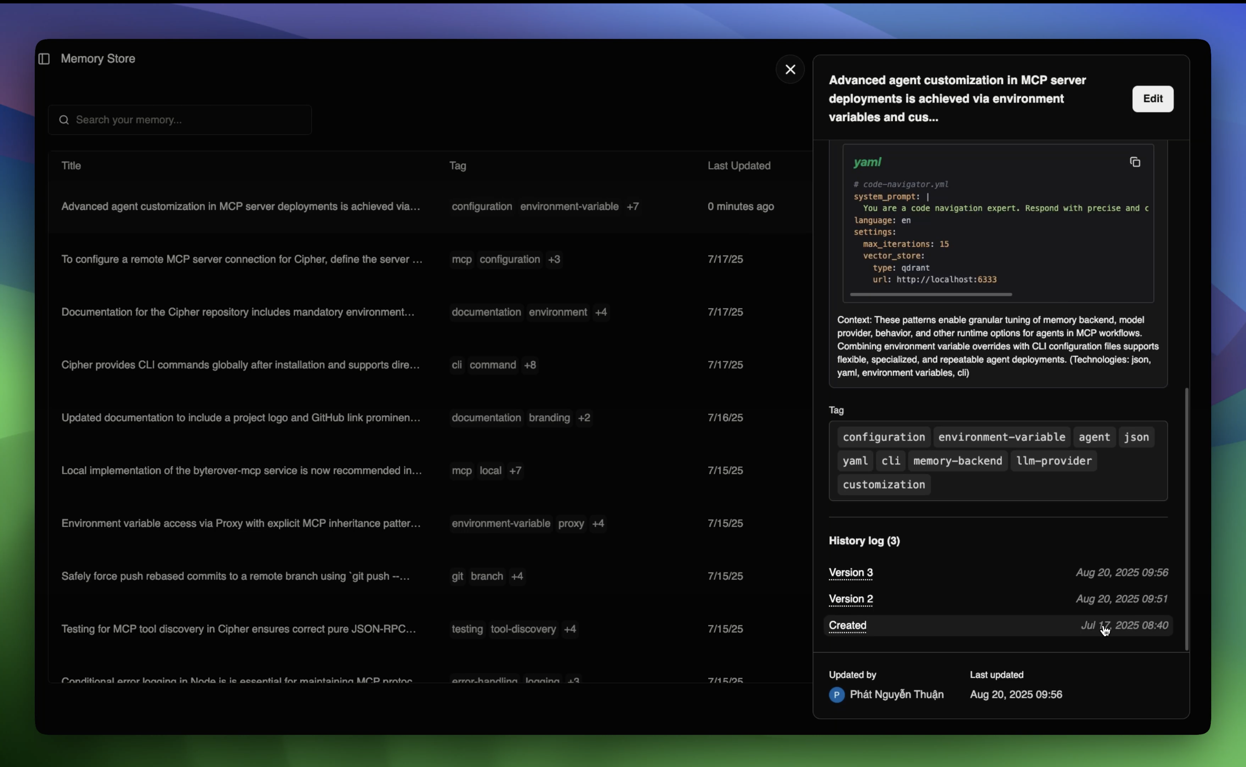Select 'llm-provider' tag in detail panel
Image resolution: width=1246 pixels, height=767 pixels.
coord(1053,461)
